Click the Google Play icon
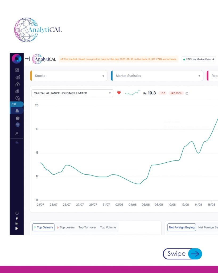The image size is (218, 273). [x=17, y=228]
